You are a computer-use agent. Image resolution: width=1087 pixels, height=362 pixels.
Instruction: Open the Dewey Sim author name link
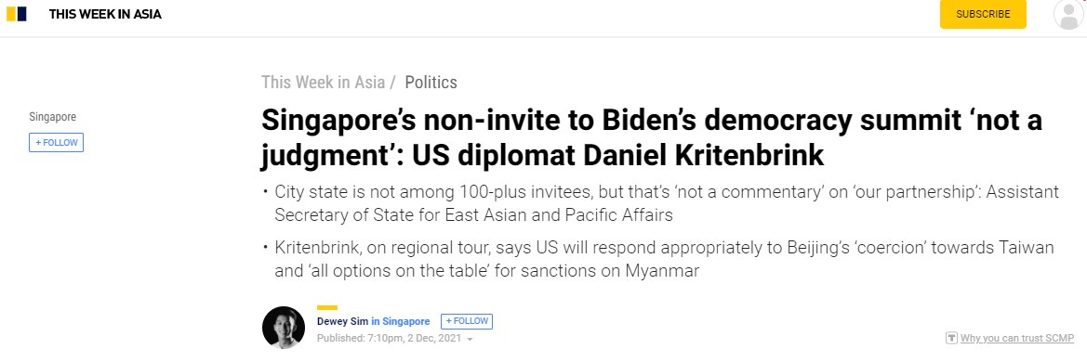[x=342, y=321]
